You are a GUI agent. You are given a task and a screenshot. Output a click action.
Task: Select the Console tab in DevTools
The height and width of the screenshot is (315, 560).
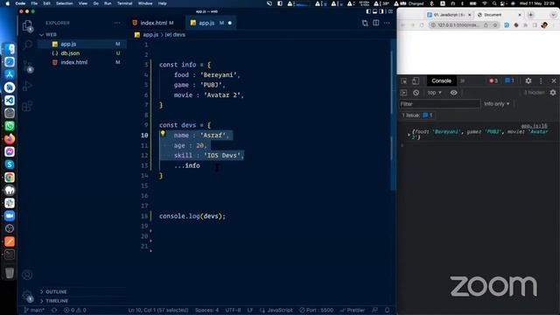click(441, 80)
